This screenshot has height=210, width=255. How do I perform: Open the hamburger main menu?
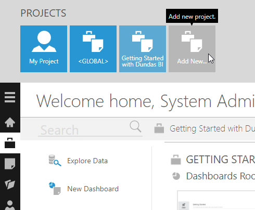point(10,97)
